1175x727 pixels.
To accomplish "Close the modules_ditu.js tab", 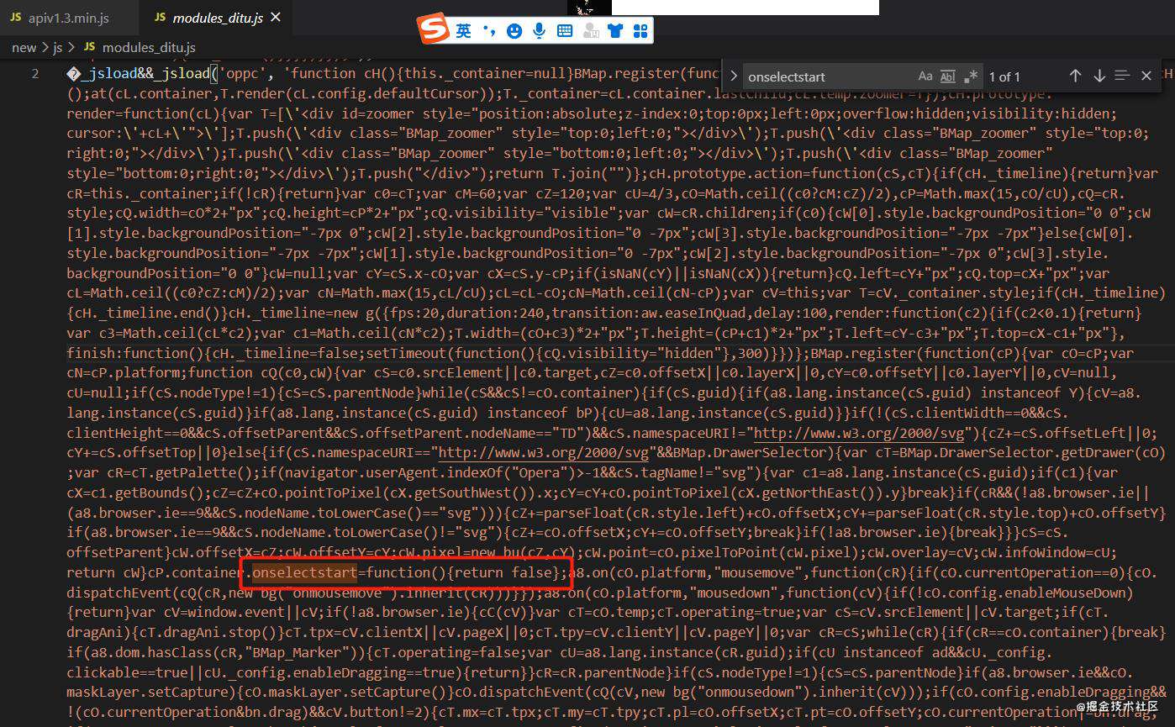I will click(x=276, y=17).
